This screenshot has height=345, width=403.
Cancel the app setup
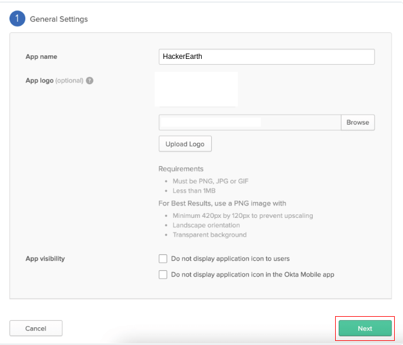pos(36,329)
